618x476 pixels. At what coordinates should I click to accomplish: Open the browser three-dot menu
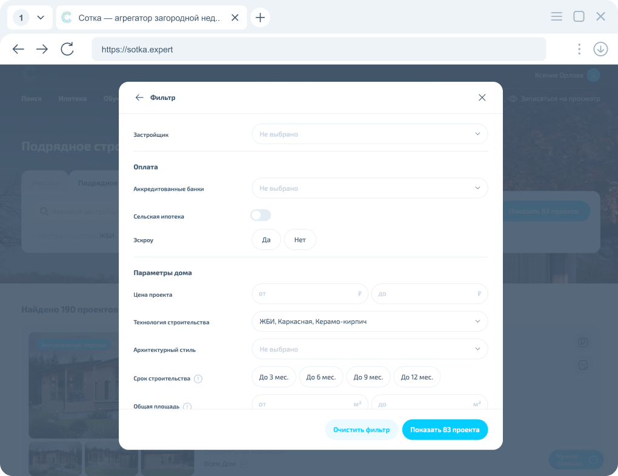coord(579,49)
